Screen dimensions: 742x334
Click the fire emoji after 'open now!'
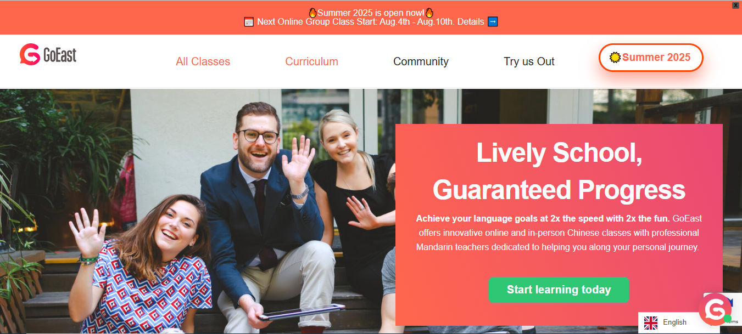coord(429,12)
